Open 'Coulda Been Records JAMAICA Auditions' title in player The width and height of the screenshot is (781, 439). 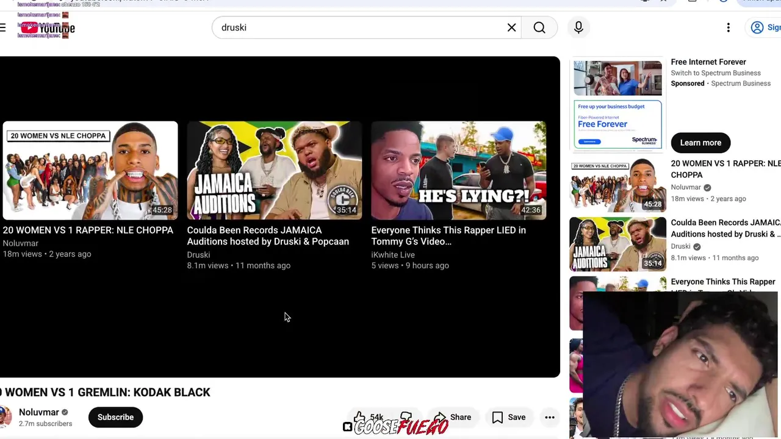(x=268, y=236)
